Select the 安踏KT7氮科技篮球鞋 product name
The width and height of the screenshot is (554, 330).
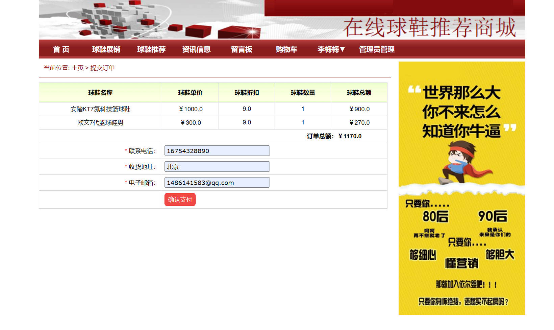(x=100, y=109)
